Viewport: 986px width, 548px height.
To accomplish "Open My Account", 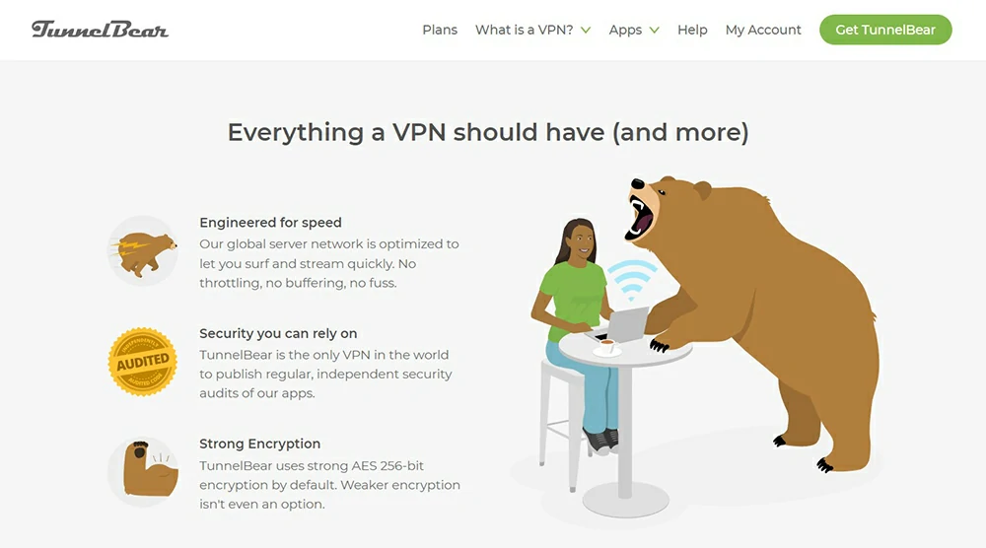I will (763, 30).
